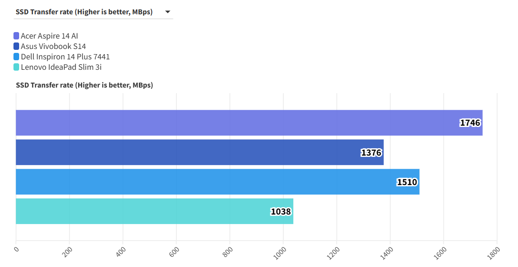Select the Lenovo IdeaPad Slim 3i legend text
Viewport: 518px width, 267px height.
tap(61, 67)
